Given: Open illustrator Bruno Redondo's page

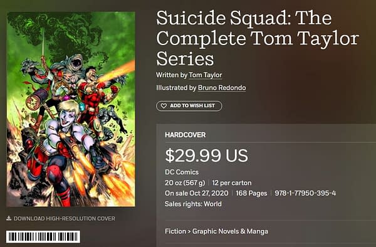Looking at the screenshot, I should tap(222, 88).
